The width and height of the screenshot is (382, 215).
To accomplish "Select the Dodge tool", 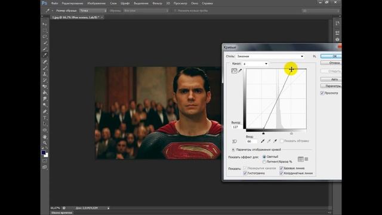I will [x=45, y=105].
